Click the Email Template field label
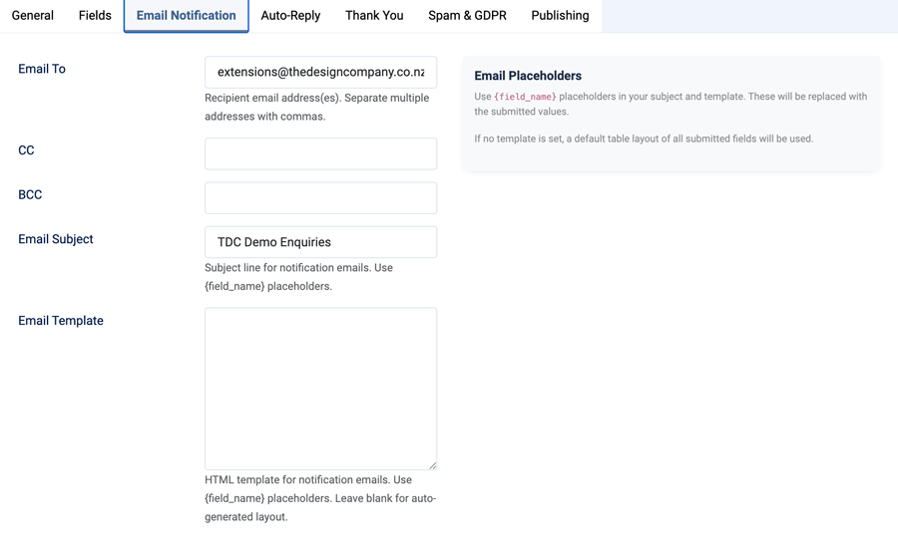 tap(61, 321)
